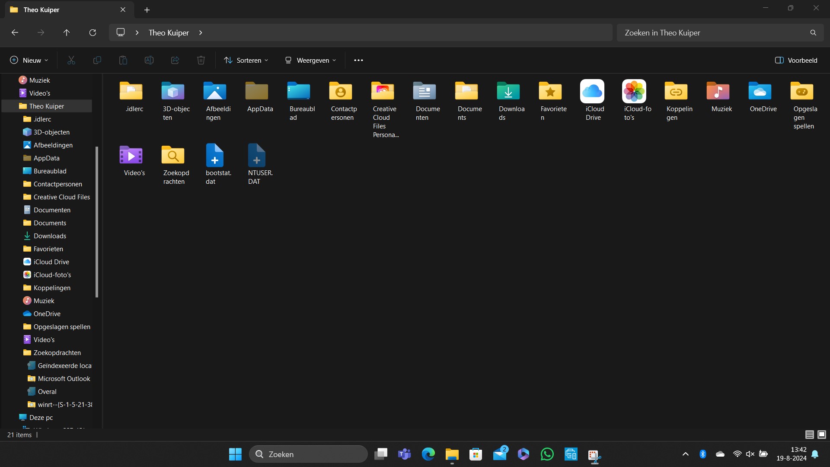Click the Cut scissors icon in the toolbar
Screen dimensions: 830x467
point(71,60)
